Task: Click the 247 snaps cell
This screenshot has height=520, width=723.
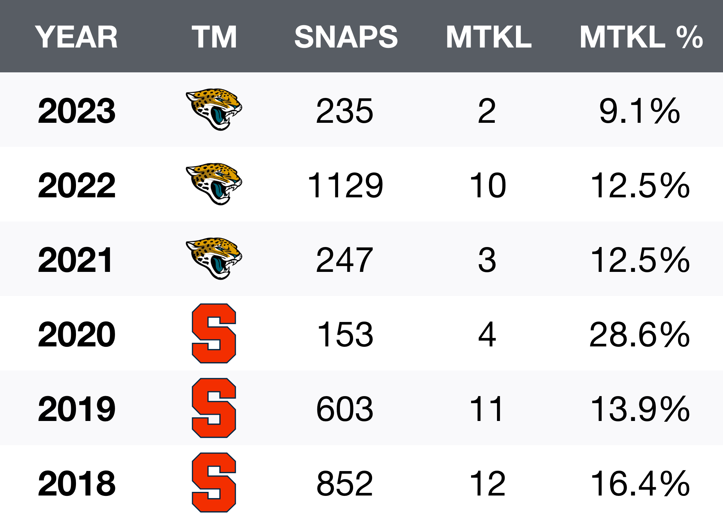Action: 345,260
